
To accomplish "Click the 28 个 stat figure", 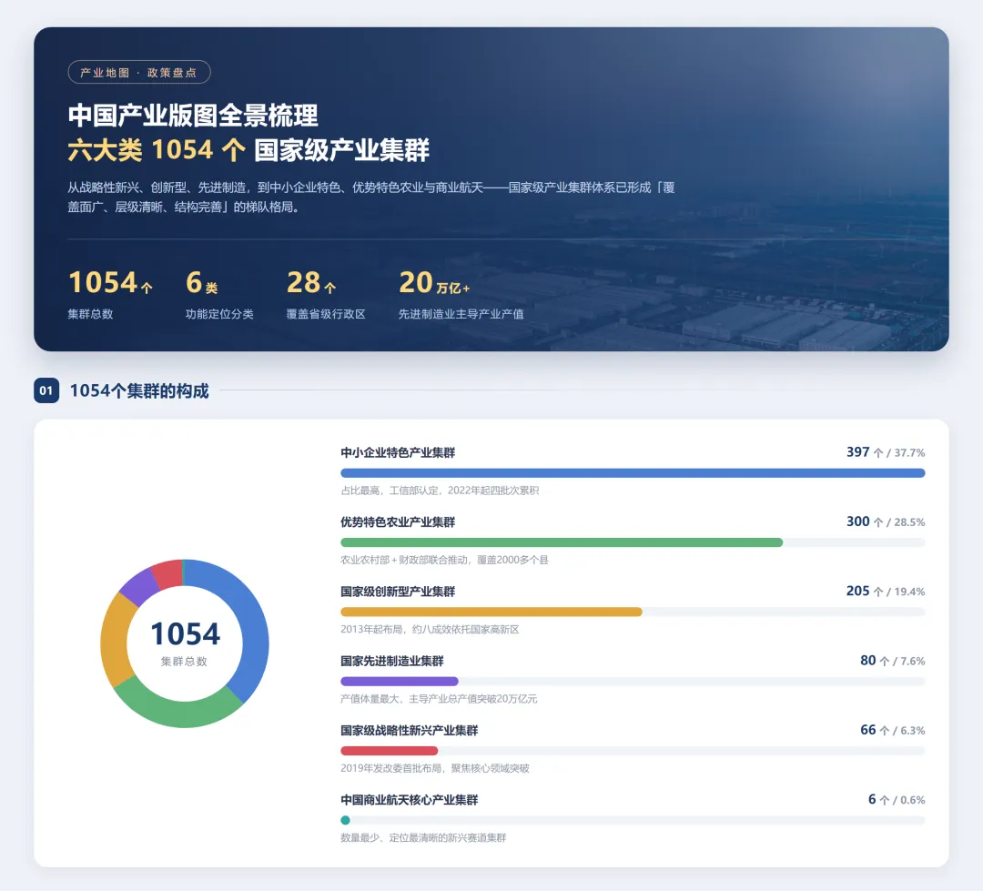I will (x=311, y=283).
